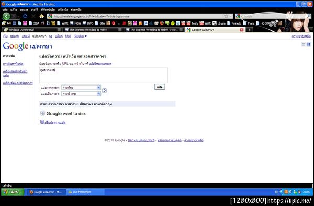Open the first menu bar item (File)

[5, 10]
